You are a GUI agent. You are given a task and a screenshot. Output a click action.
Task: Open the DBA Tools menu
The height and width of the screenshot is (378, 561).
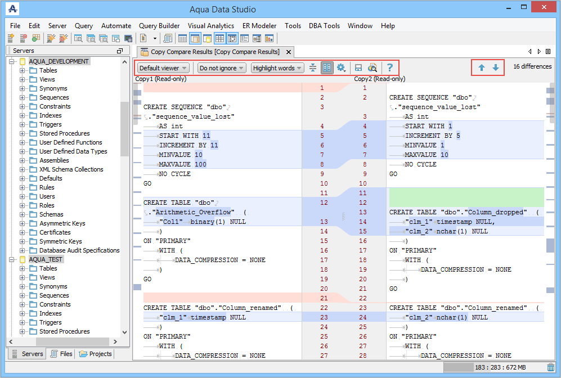324,26
